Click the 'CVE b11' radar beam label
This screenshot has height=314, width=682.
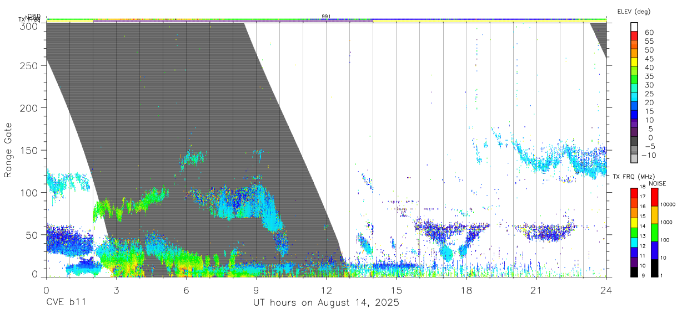[x=66, y=302]
